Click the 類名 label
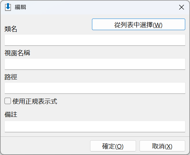Image resolution: width=190 pixels, height=155 pixels. 11,29
